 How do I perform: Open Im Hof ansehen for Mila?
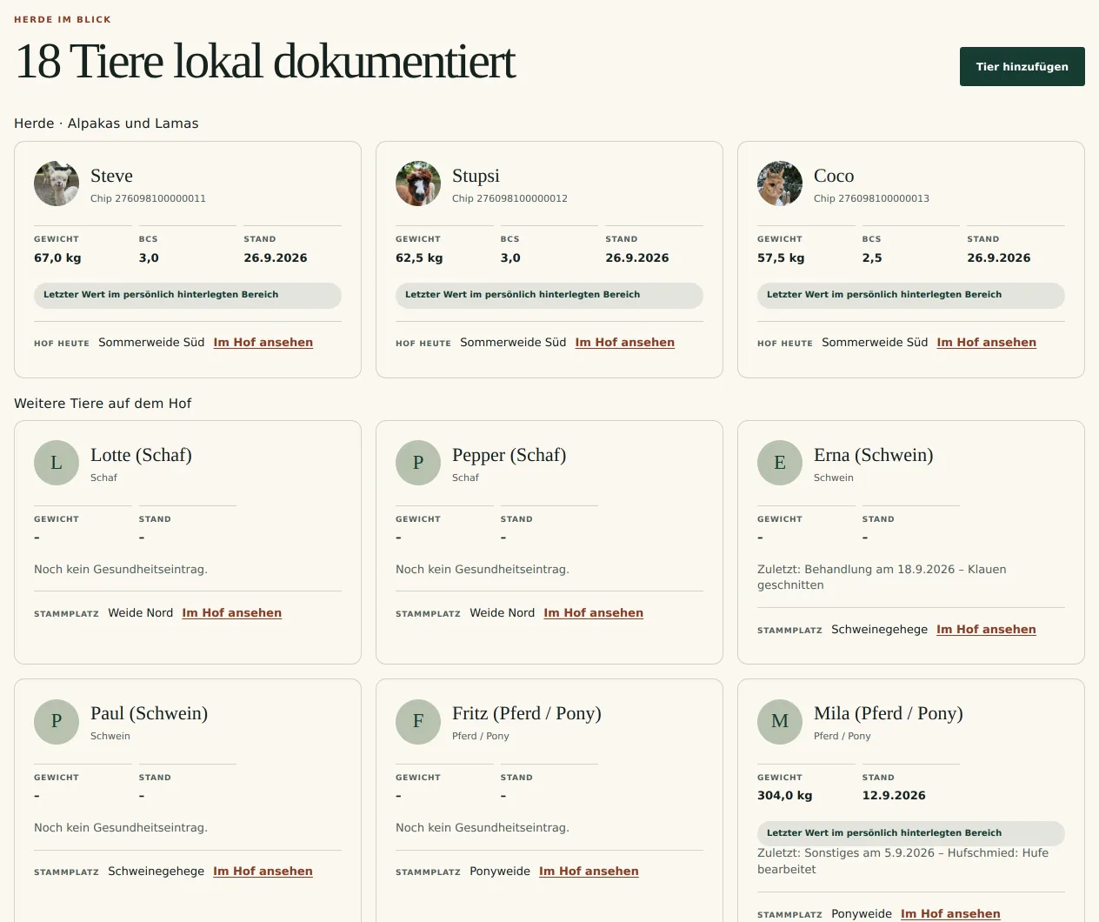(950, 914)
